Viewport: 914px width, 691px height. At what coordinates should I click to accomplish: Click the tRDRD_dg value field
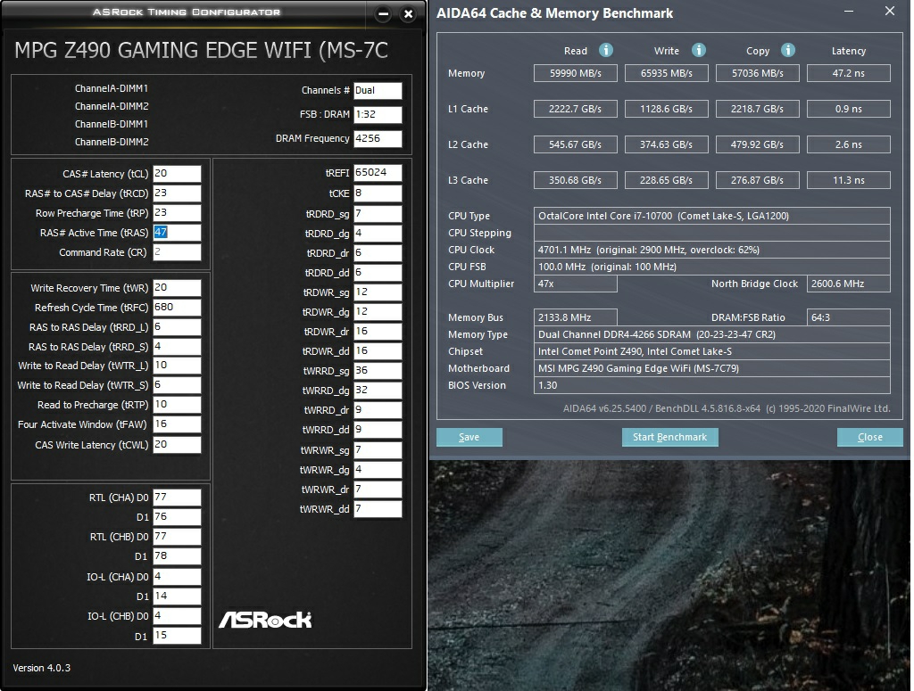pyautogui.click(x=378, y=234)
